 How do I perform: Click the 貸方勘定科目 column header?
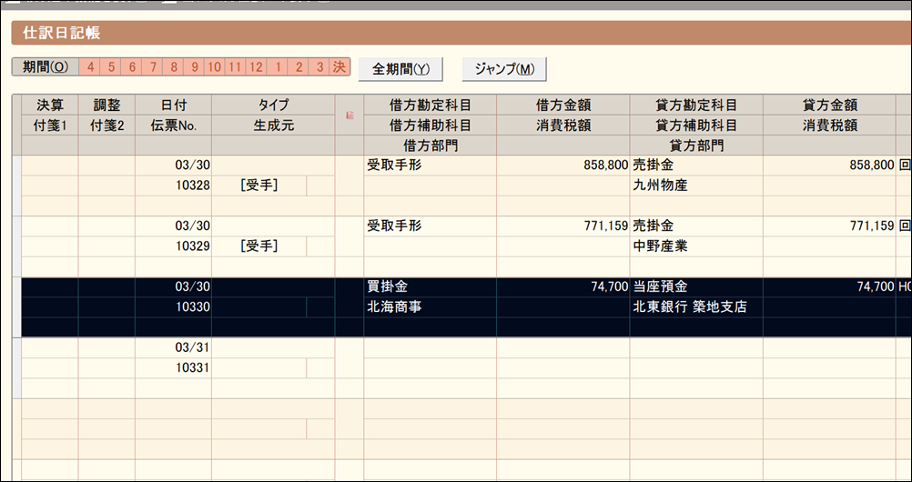696,105
